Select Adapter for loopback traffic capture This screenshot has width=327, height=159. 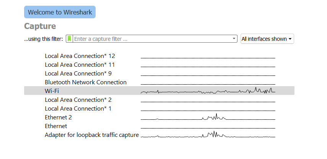tap(92, 135)
